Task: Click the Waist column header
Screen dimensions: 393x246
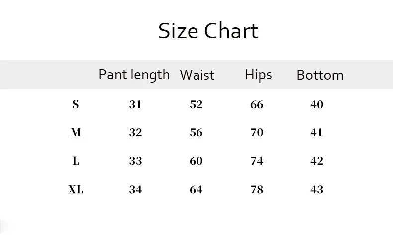Action: click(x=196, y=75)
